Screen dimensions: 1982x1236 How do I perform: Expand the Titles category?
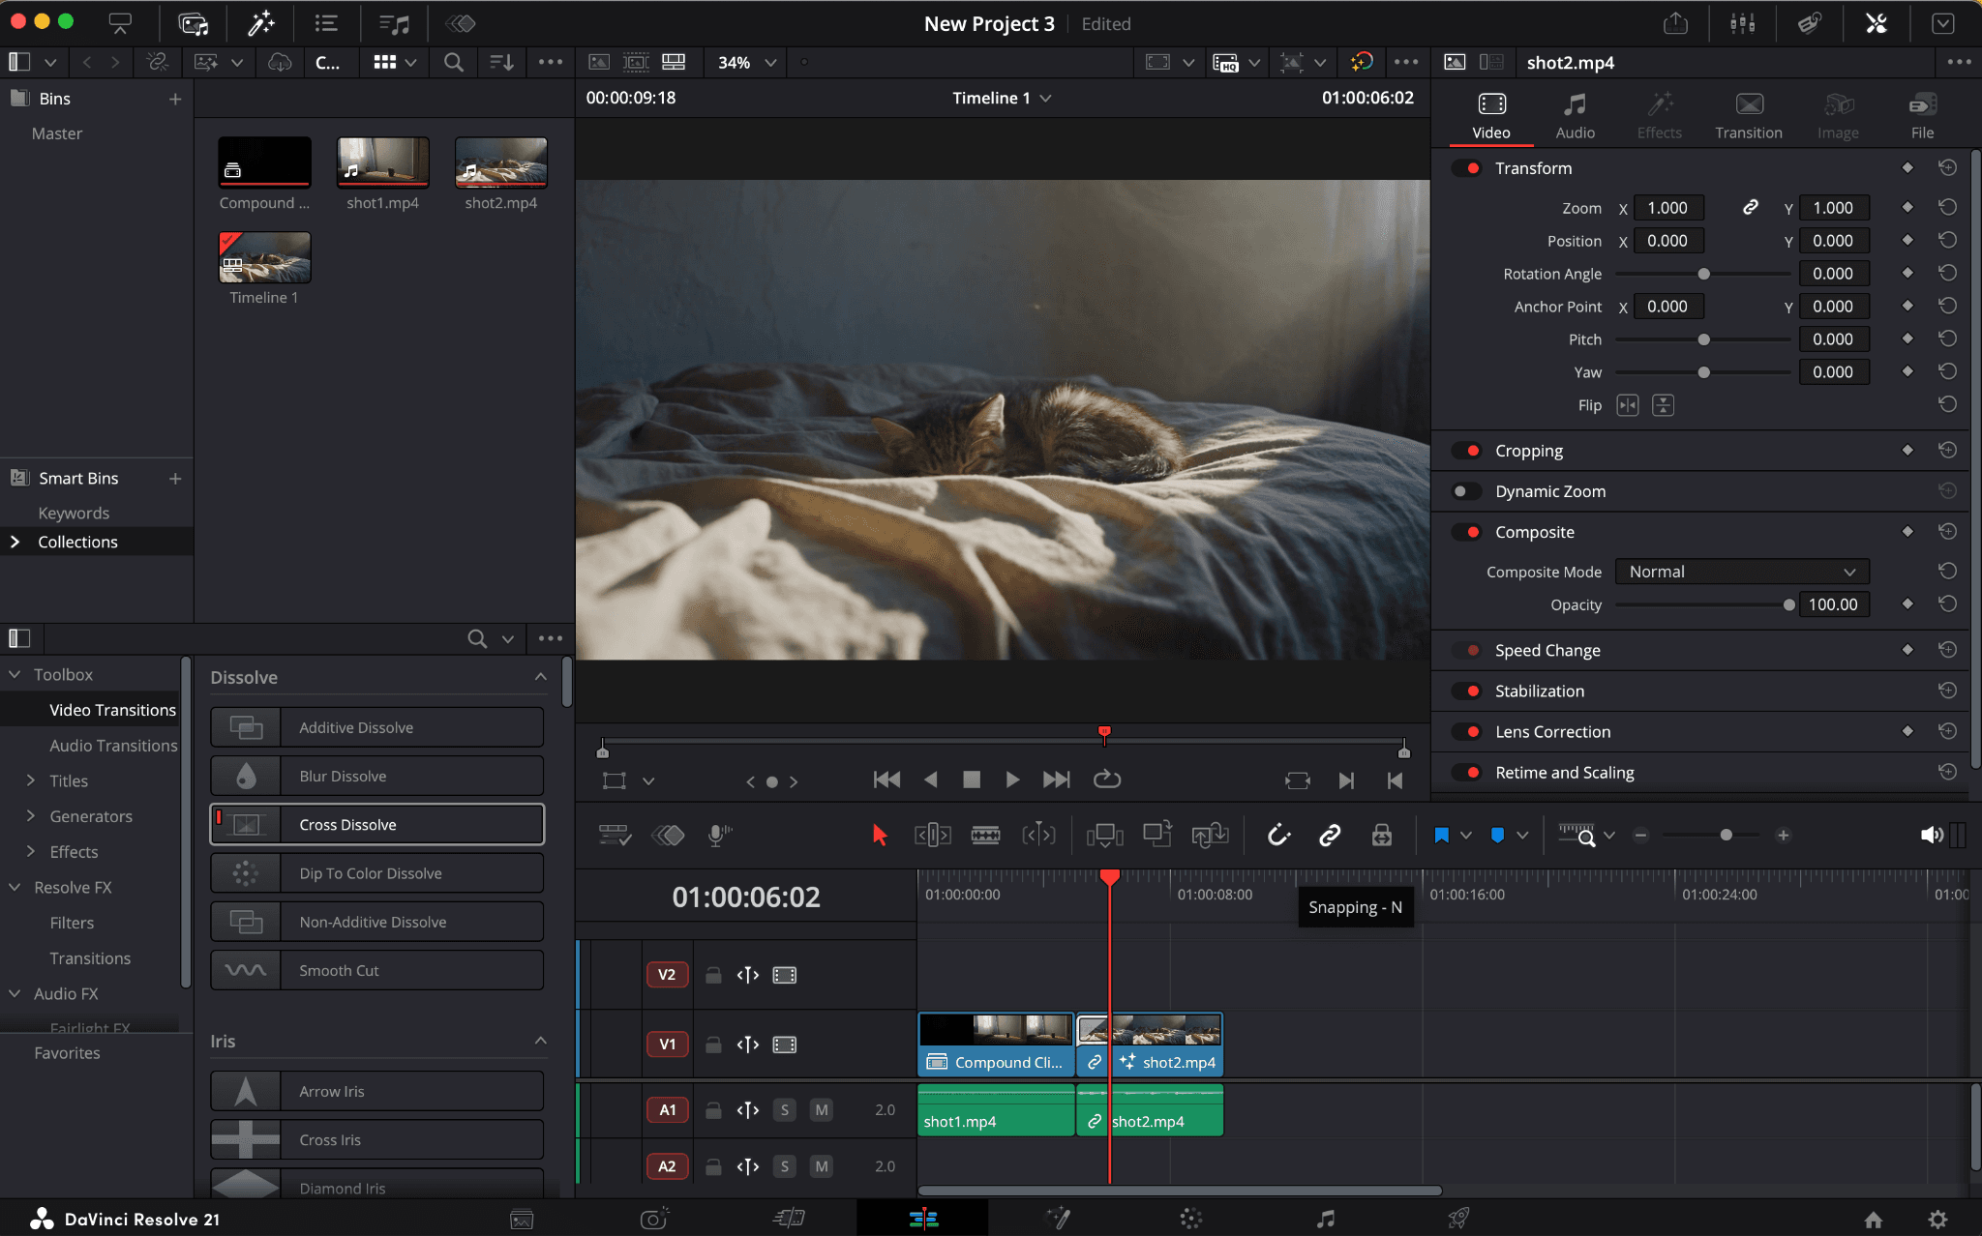coord(31,780)
